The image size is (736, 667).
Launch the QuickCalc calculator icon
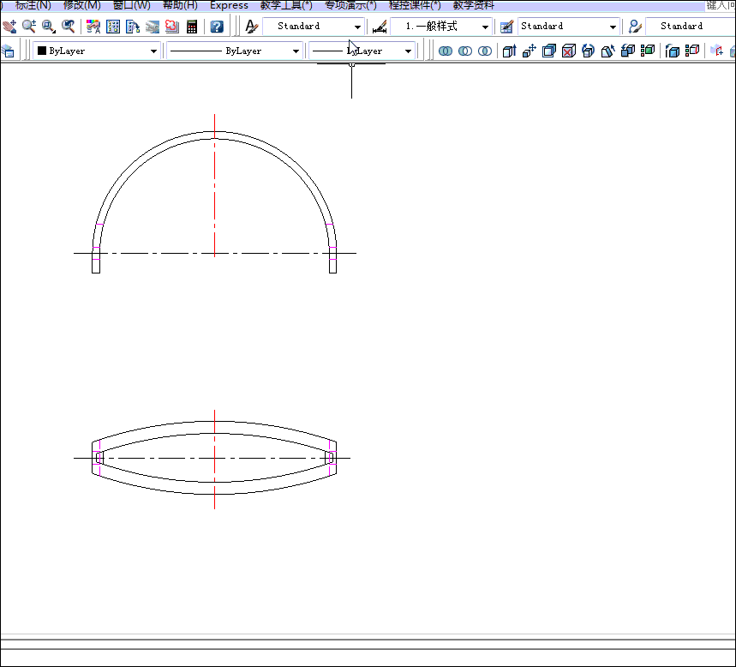[x=192, y=27]
